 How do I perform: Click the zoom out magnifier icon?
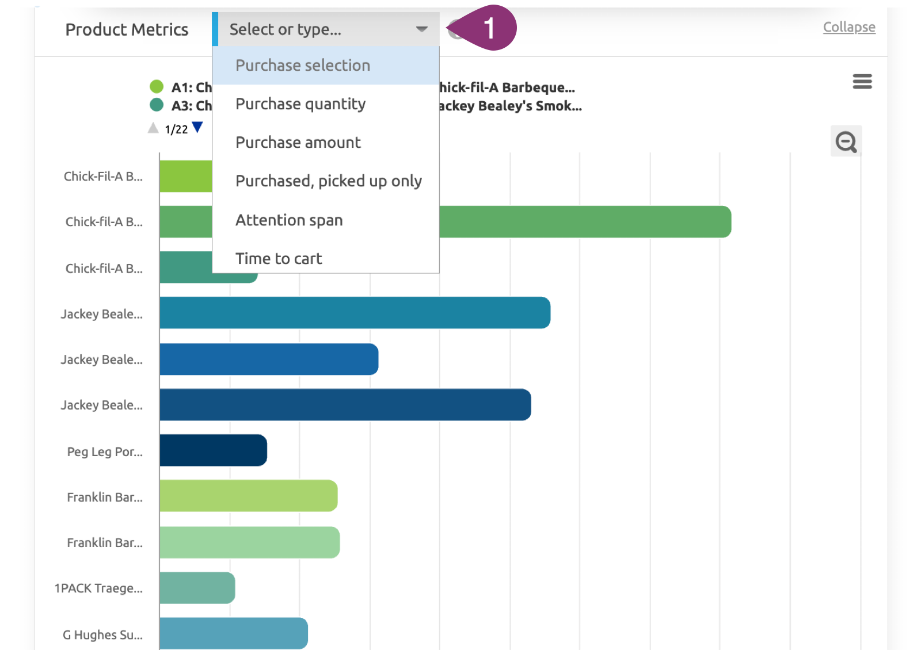846,142
